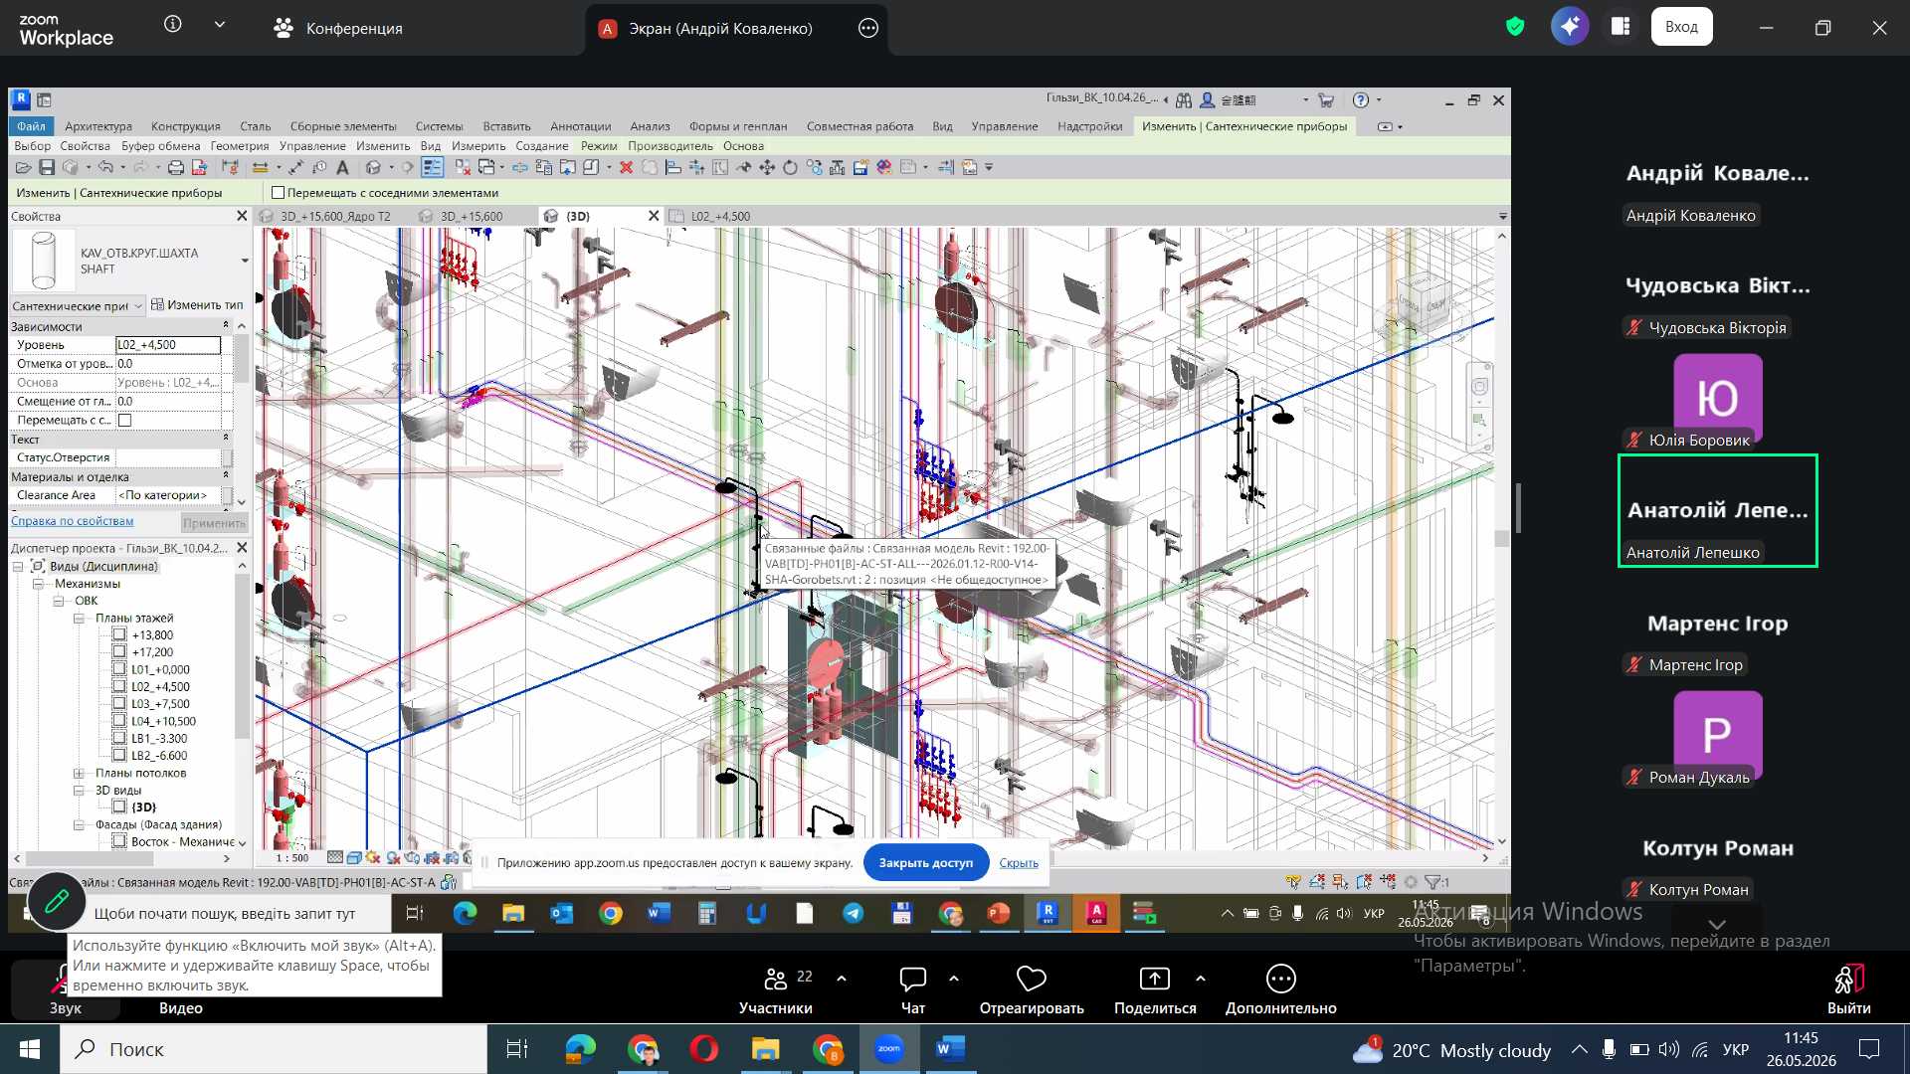Click the Windows search box 'Поиск'

coord(274,1049)
